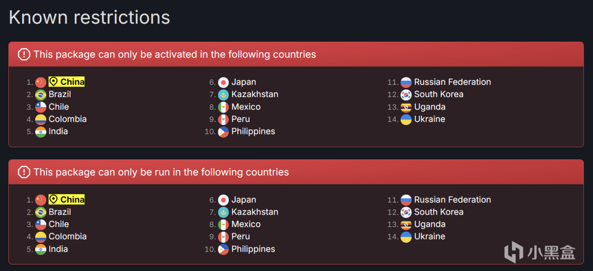Image resolution: width=593 pixels, height=271 pixels.
Task: Click the warning icon beside 'can only be run'
Action: coord(24,172)
